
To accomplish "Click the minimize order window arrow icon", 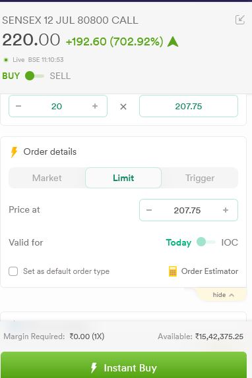I will click(240, 20).
